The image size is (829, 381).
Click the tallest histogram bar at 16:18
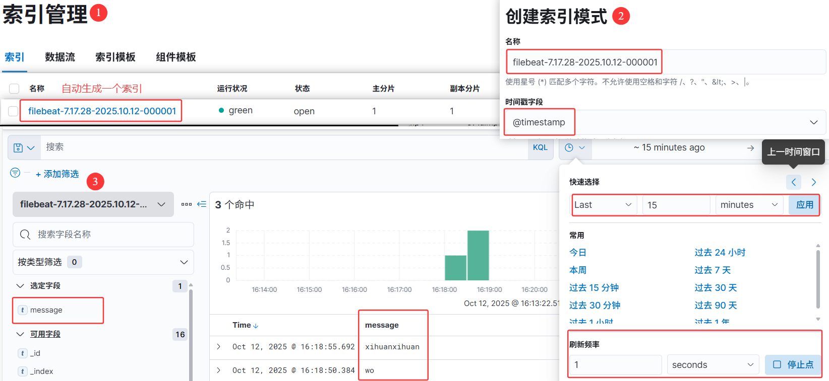tap(478, 255)
